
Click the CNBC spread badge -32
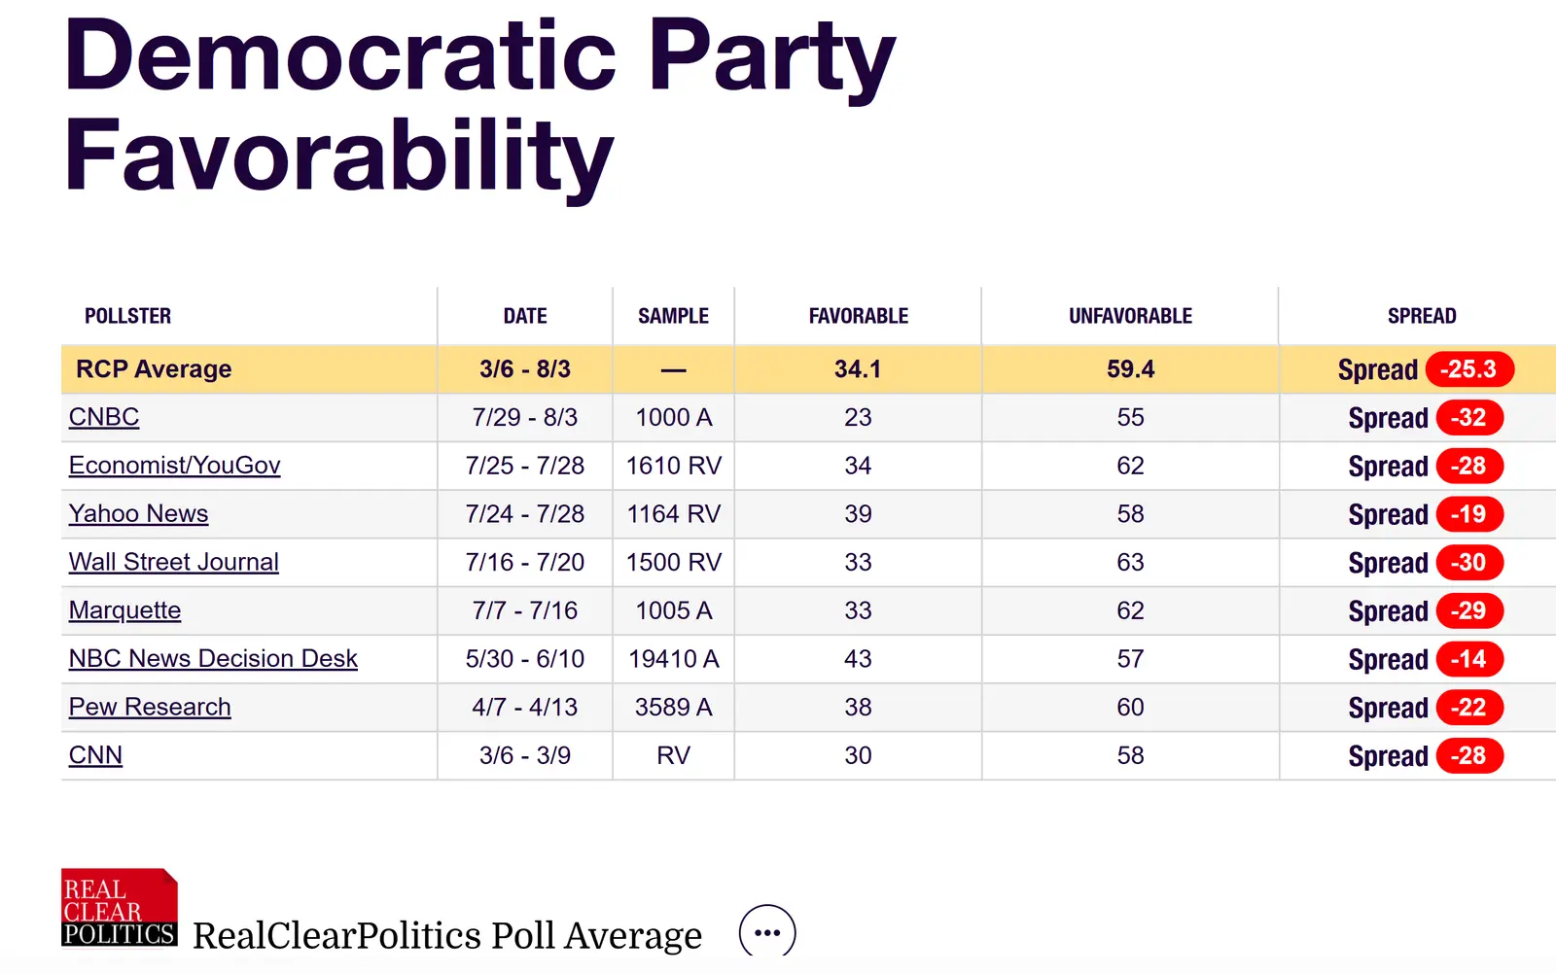pyautogui.click(x=1469, y=418)
